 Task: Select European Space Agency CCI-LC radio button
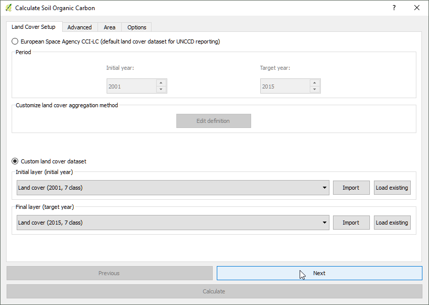pyautogui.click(x=15, y=41)
